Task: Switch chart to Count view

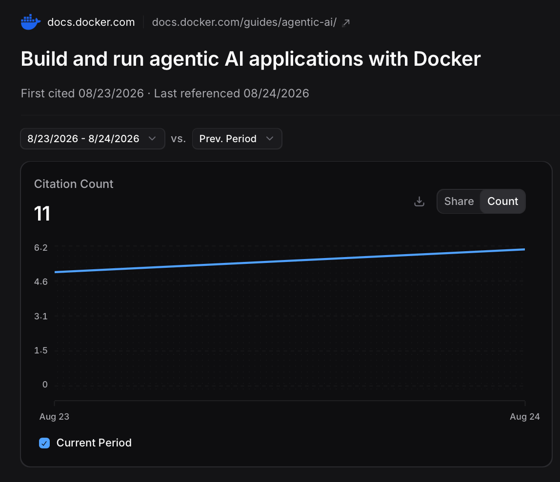Action: 502,202
